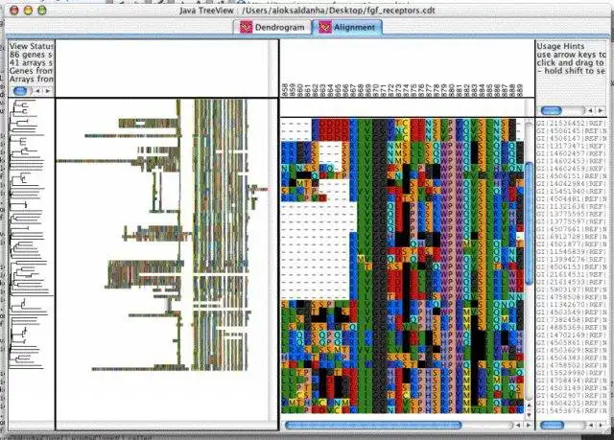Select column header 889
Image resolution: width=614 pixels, height=440 pixels.
pos(520,89)
